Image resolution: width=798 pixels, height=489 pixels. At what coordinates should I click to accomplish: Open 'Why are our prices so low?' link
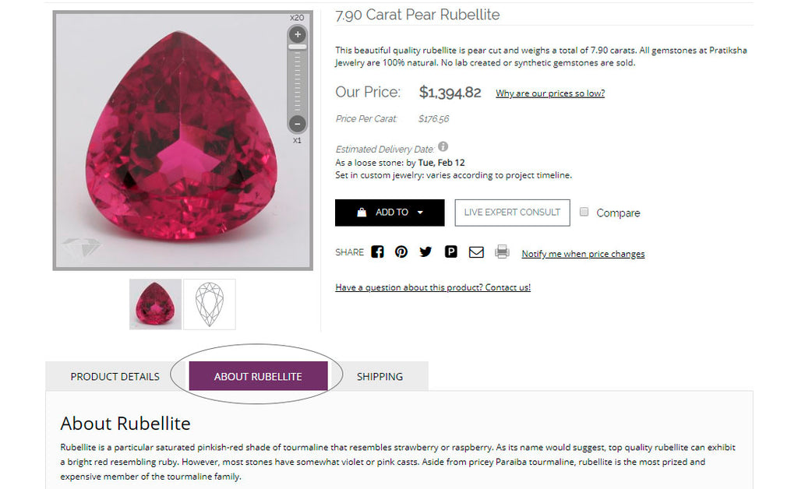coord(550,93)
